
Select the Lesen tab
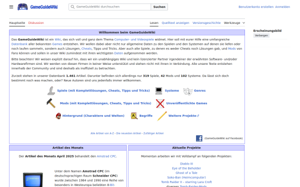click(154, 23)
